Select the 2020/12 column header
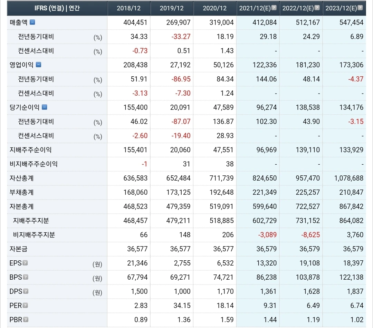Screen dimensions: 373x328 coord(215,8)
